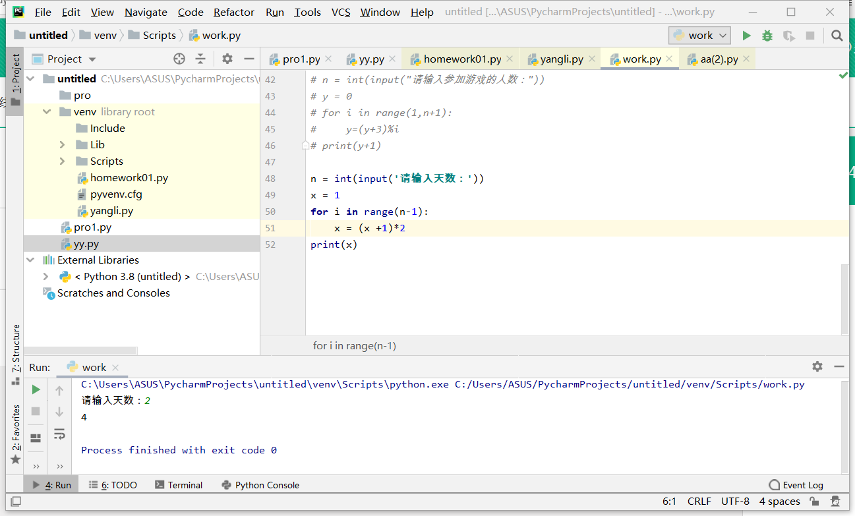Image resolution: width=855 pixels, height=516 pixels.
Task: Switch to homework01.py editor tab
Action: click(x=461, y=59)
